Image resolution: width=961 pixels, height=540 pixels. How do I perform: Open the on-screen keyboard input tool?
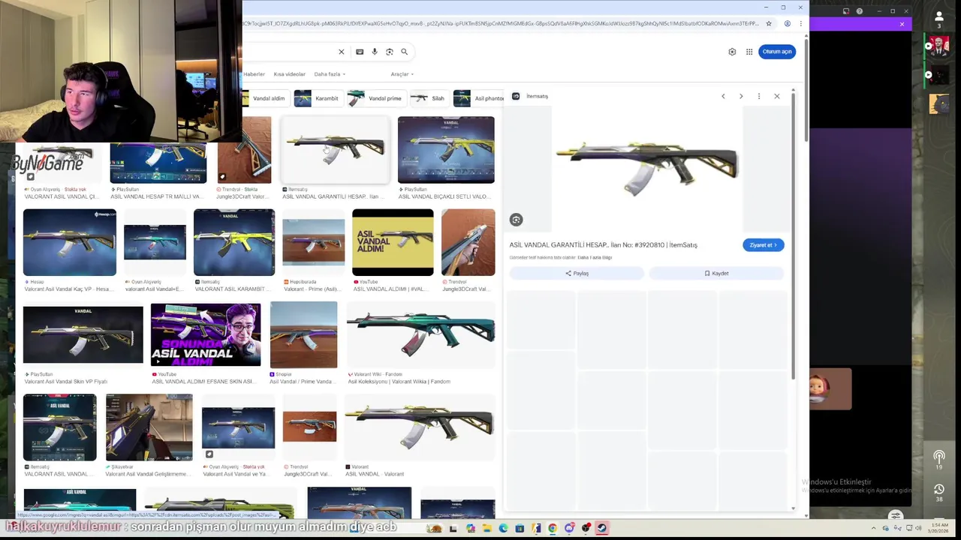[x=360, y=52]
